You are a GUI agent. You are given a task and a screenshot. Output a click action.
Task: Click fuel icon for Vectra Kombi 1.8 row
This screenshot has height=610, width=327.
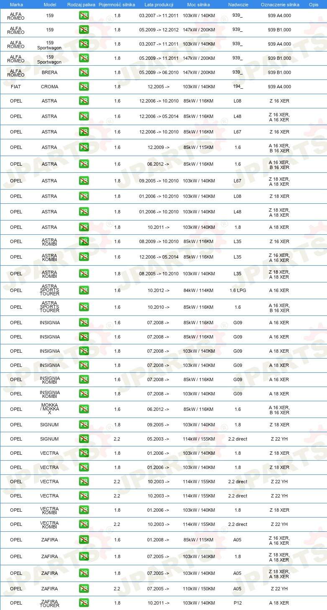84,510
